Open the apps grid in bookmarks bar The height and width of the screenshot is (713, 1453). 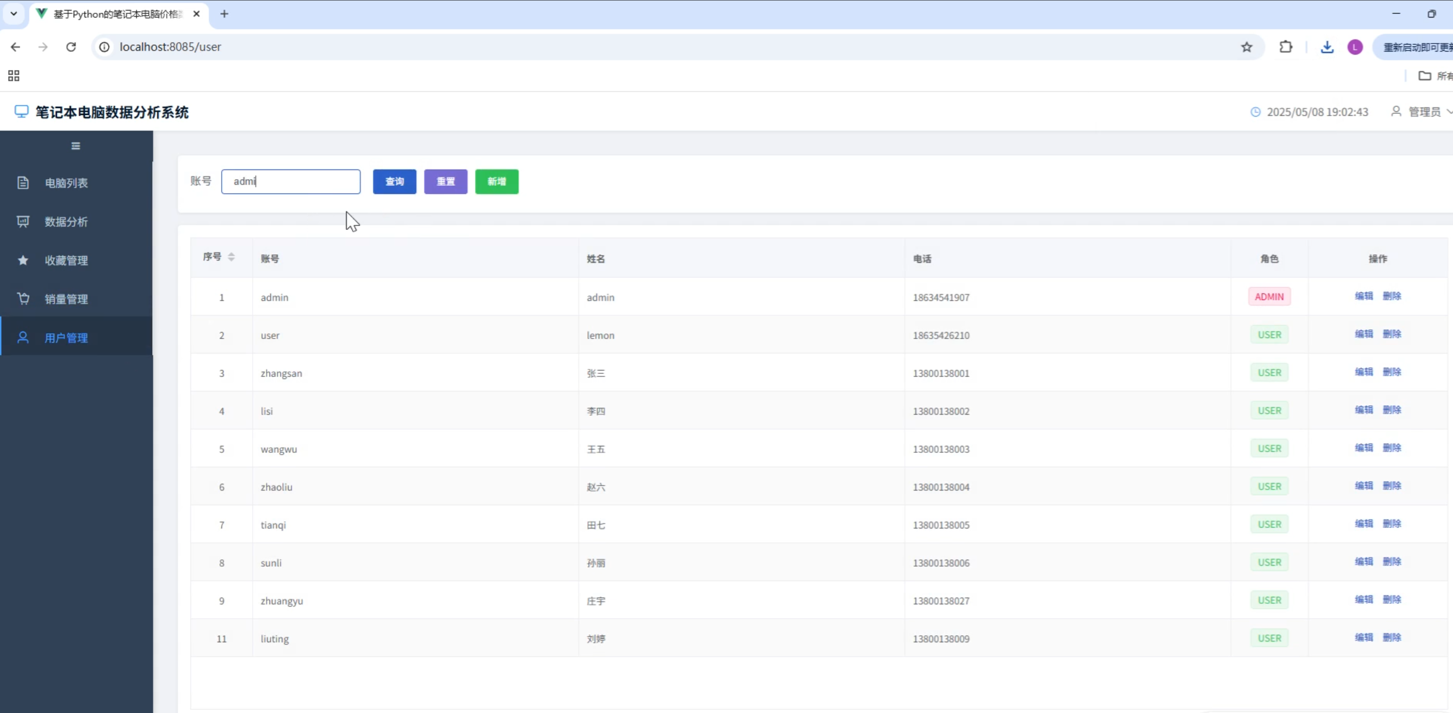tap(14, 75)
